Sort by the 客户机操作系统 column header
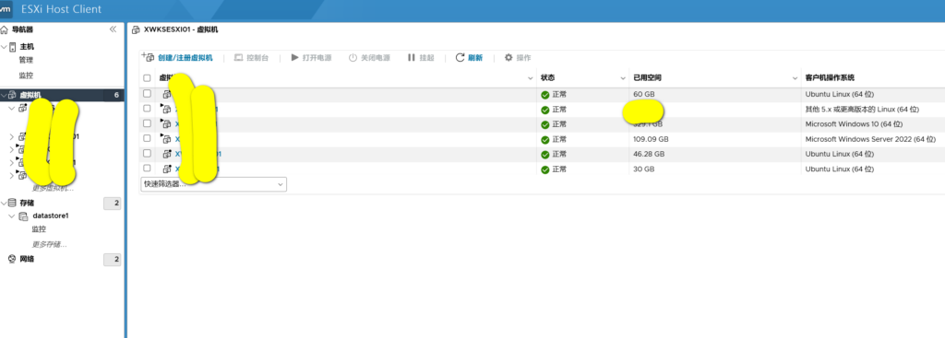 coord(830,78)
